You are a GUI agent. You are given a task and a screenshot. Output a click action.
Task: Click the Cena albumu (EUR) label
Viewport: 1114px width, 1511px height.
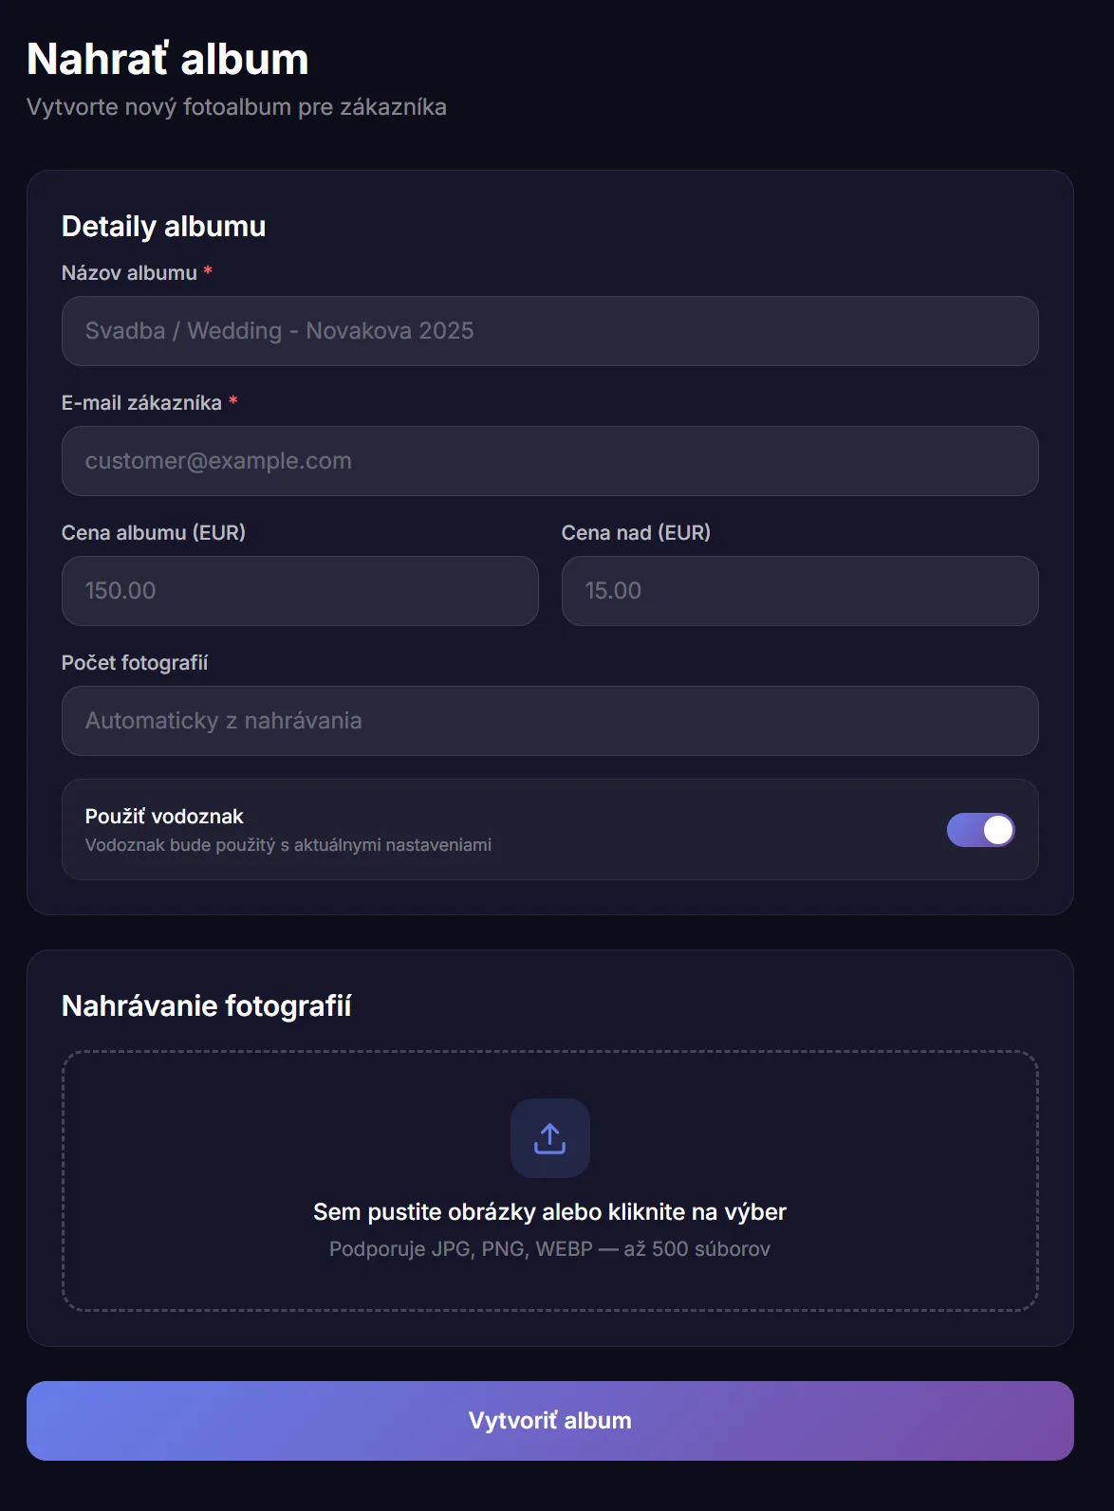(x=154, y=533)
